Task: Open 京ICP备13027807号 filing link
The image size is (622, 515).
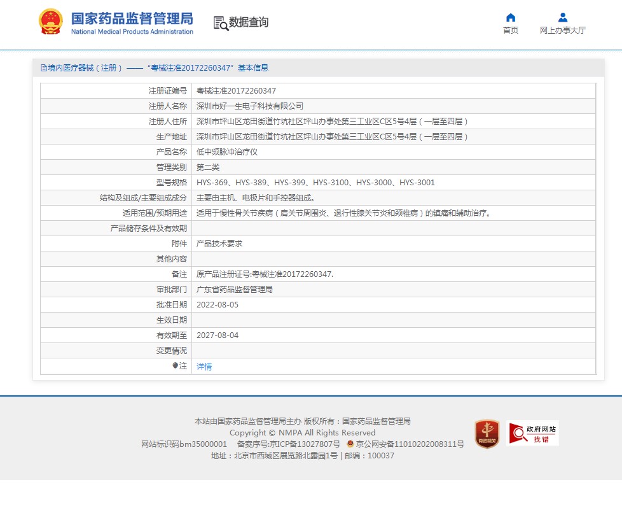Action: click(x=288, y=444)
